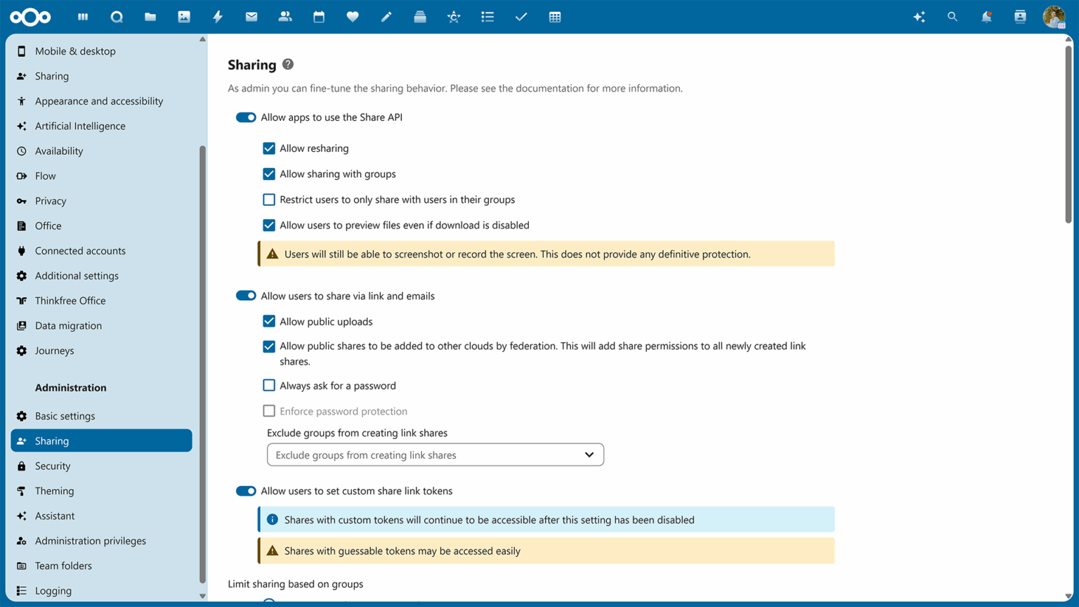The image size is (1079, 607).
Task: Click your profile avatar picture
Action: (1054, 16)
